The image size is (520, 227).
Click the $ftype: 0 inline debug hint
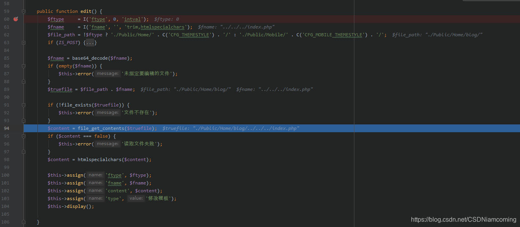tap(166, 19)
